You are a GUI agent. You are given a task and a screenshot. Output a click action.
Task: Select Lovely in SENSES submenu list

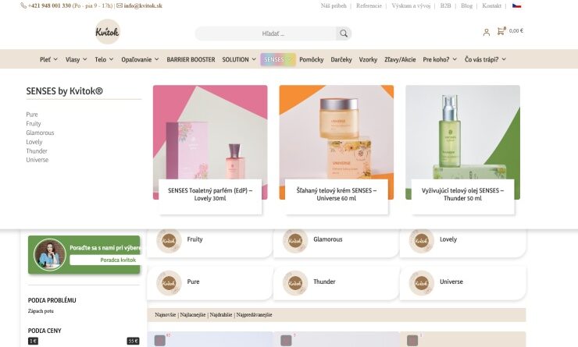coord(34,142)
